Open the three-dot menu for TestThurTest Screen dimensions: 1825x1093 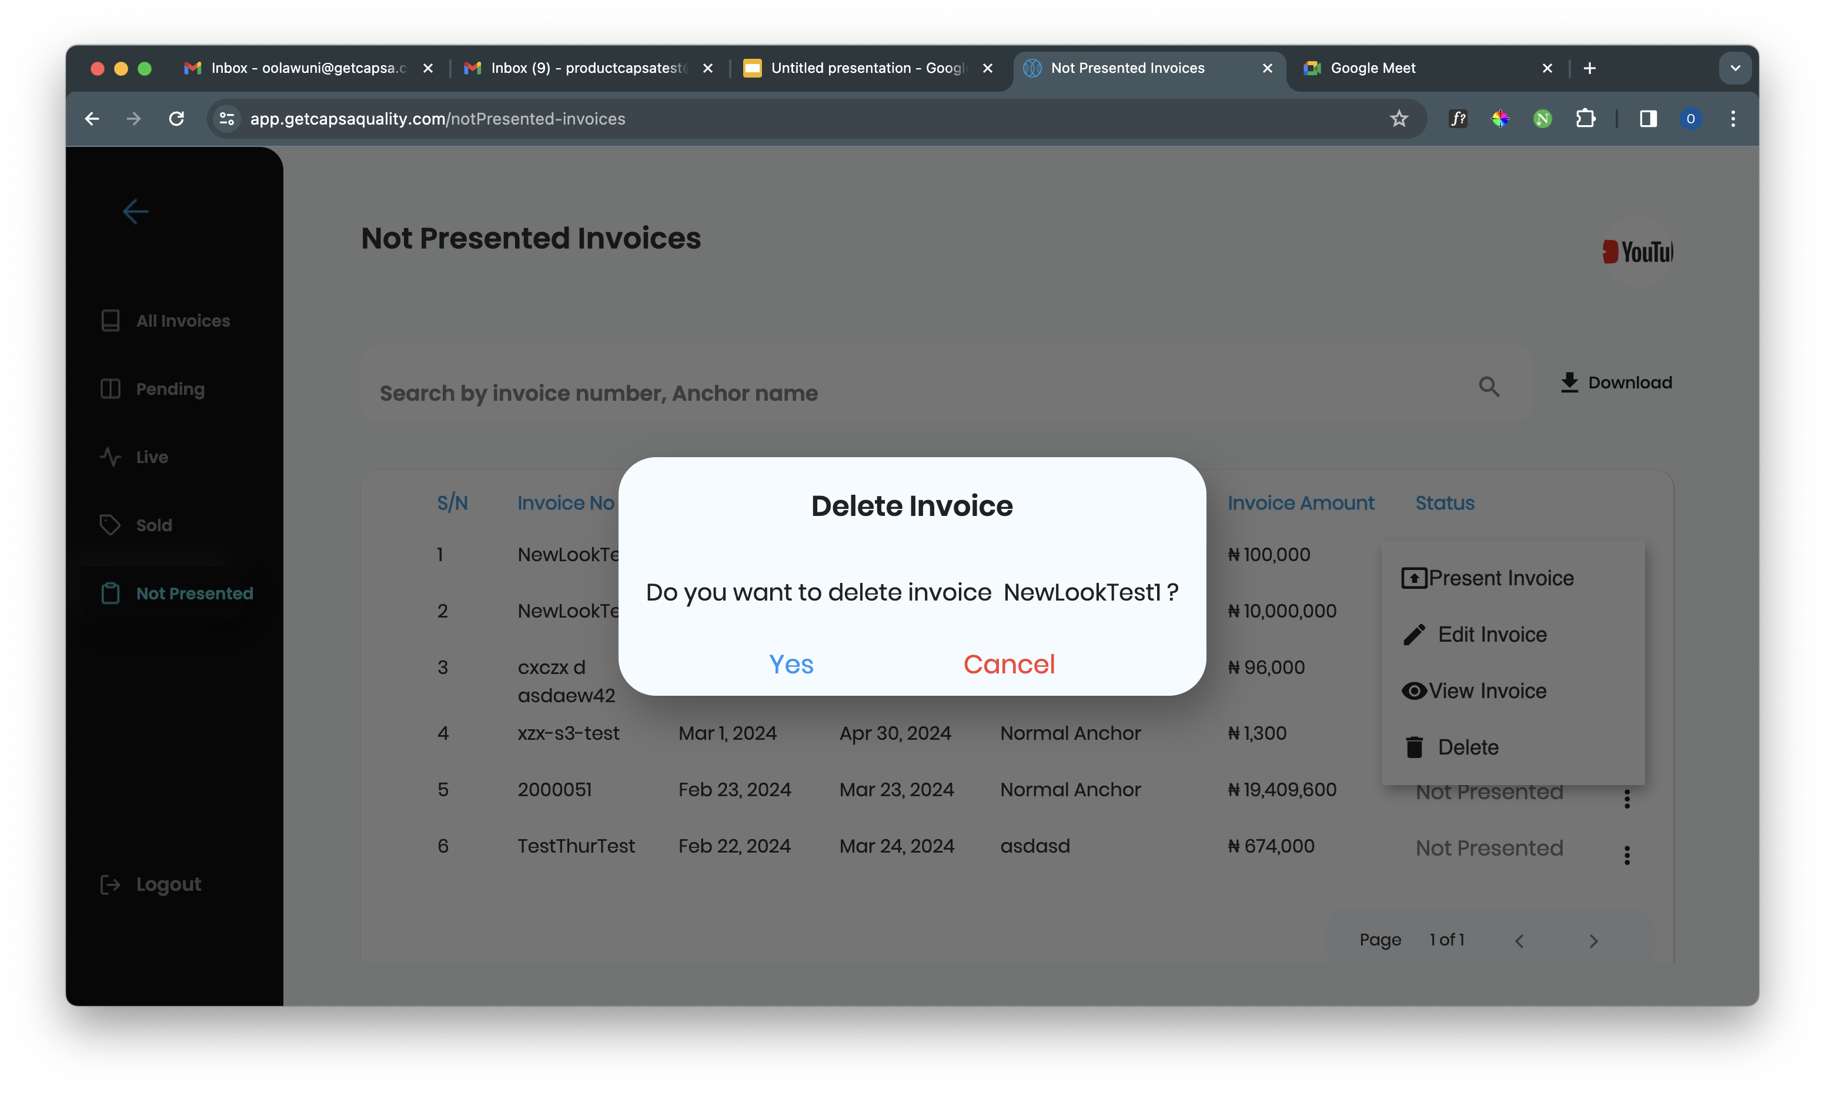[1627, 855]
